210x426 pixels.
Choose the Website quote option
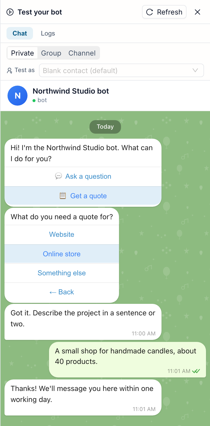point(62,235)
